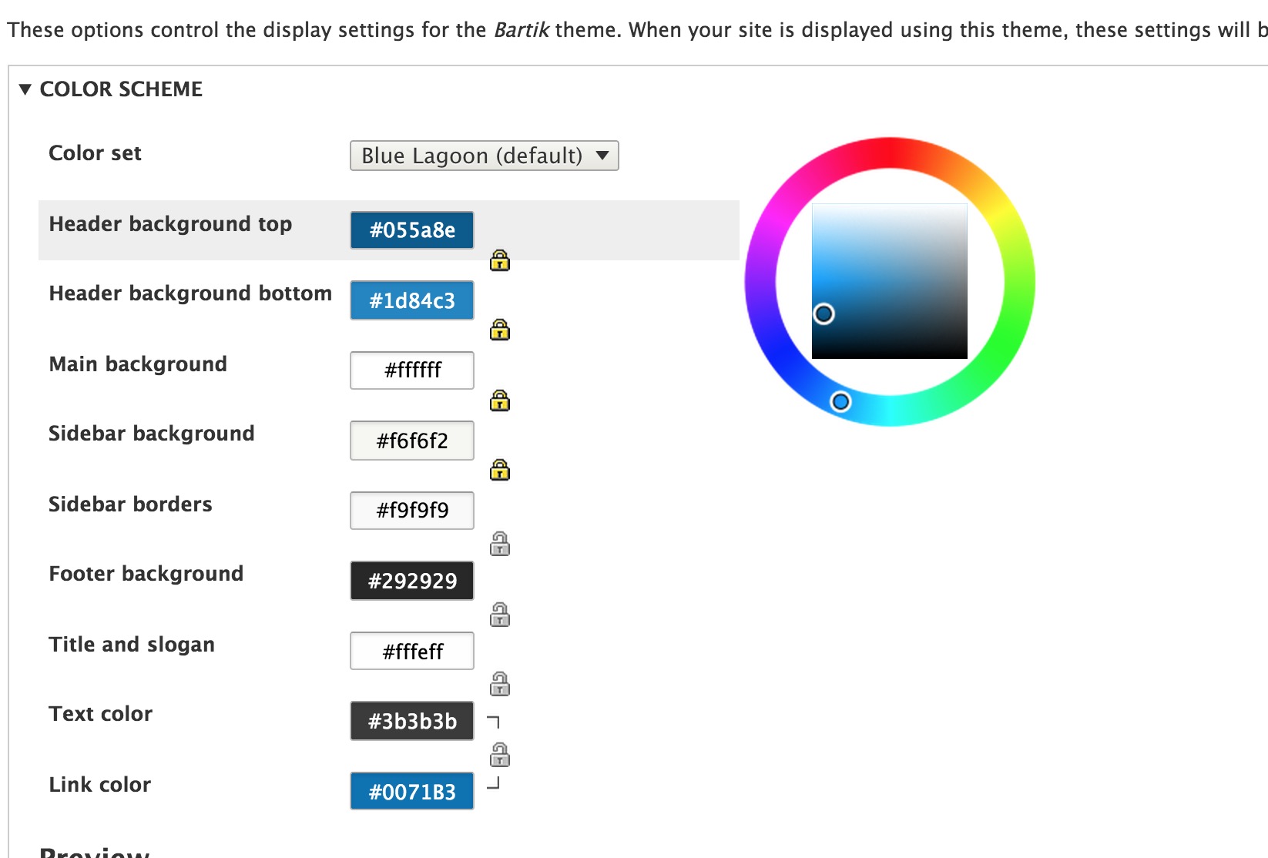Image resolution: width=1268 pixels, height=858 pixels.
Task: Click the Header background bottom color field
Action: (411, 300)
